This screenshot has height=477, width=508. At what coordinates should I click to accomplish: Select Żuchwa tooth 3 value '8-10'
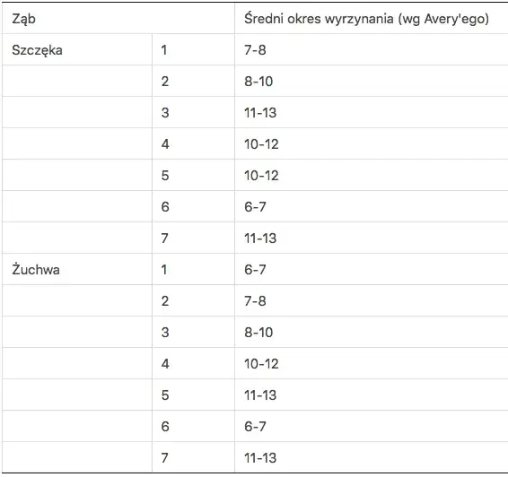(x=258, y=333)
